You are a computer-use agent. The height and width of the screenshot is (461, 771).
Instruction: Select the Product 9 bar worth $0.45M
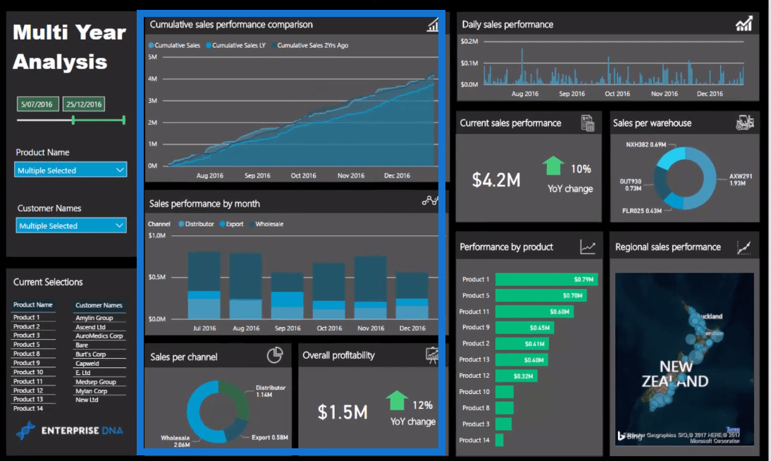pos(524,328)
